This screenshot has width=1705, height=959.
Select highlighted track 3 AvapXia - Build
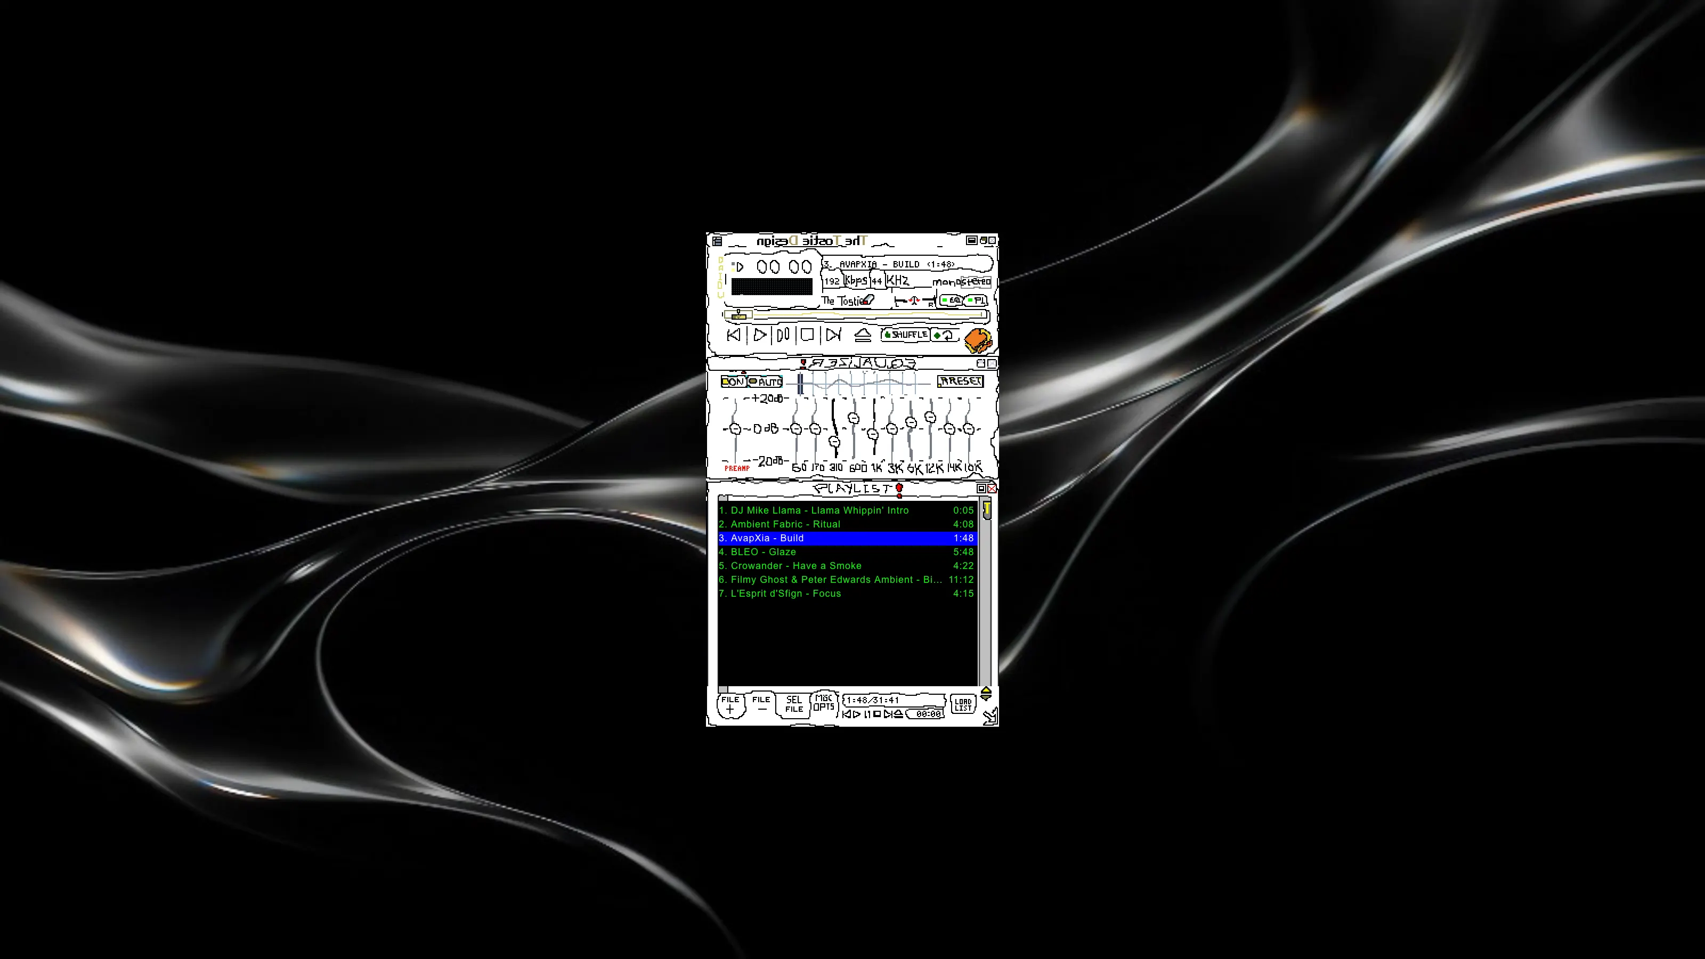pyautogui.click(x=847, y=538)
